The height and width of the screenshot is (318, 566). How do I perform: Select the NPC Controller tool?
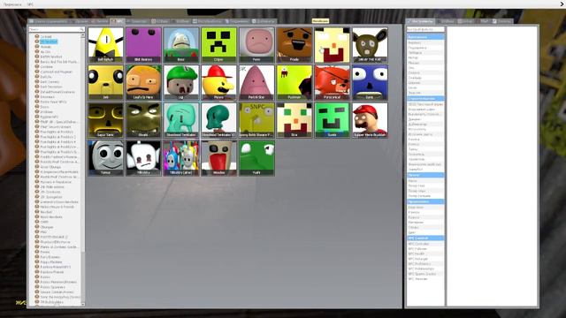point(425,244)
